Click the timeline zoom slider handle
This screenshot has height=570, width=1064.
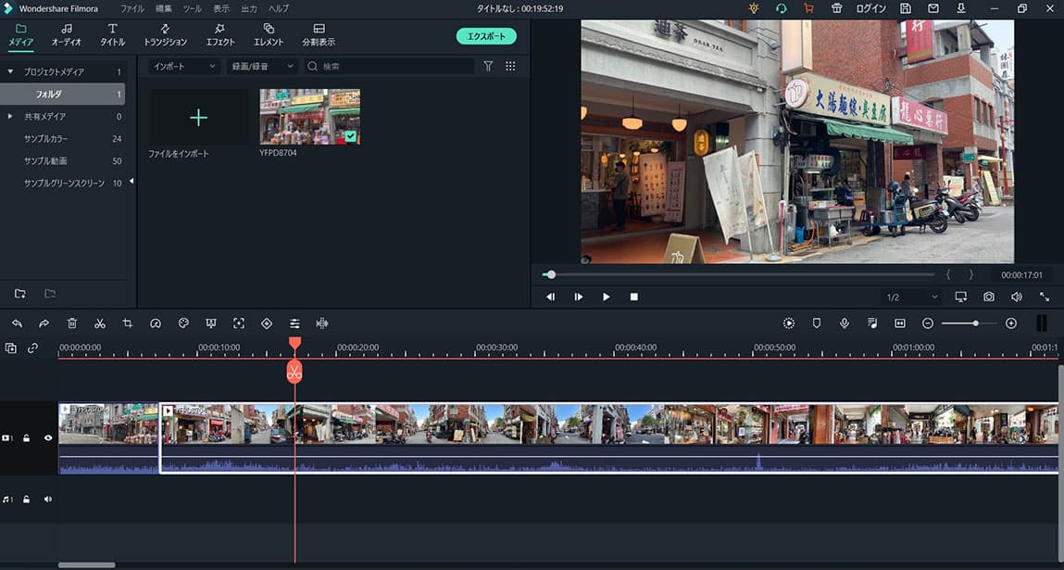tap(975, 323)
